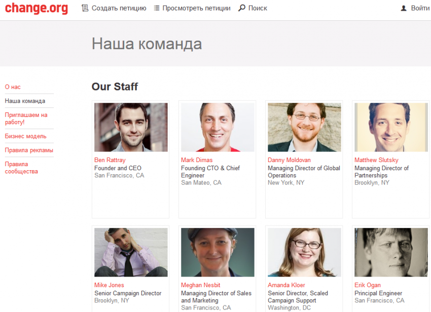
Task: Select Наша команда in the sidebar
Action: [25, 101]
